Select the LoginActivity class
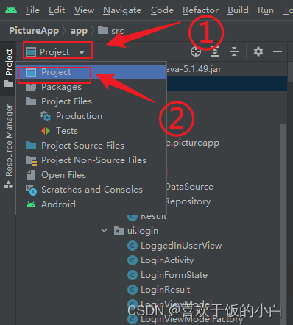 [x=167, y=260]
